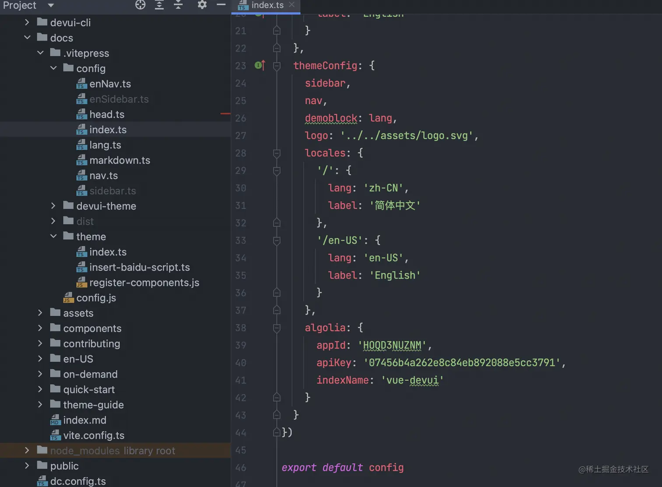The height and width of the screenshot is (487, 662).
Task: Click fold end marker on line 44
Action: coord(277,432)
